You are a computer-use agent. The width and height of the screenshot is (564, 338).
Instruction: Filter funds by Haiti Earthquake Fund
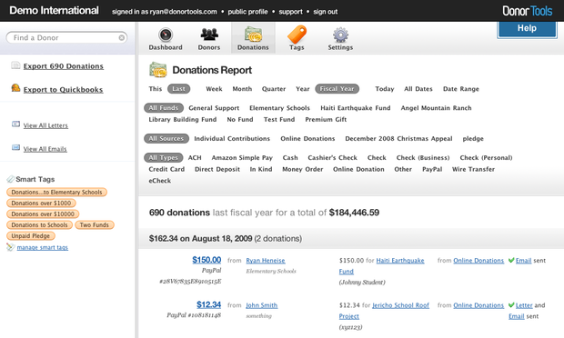coord(356,108)
